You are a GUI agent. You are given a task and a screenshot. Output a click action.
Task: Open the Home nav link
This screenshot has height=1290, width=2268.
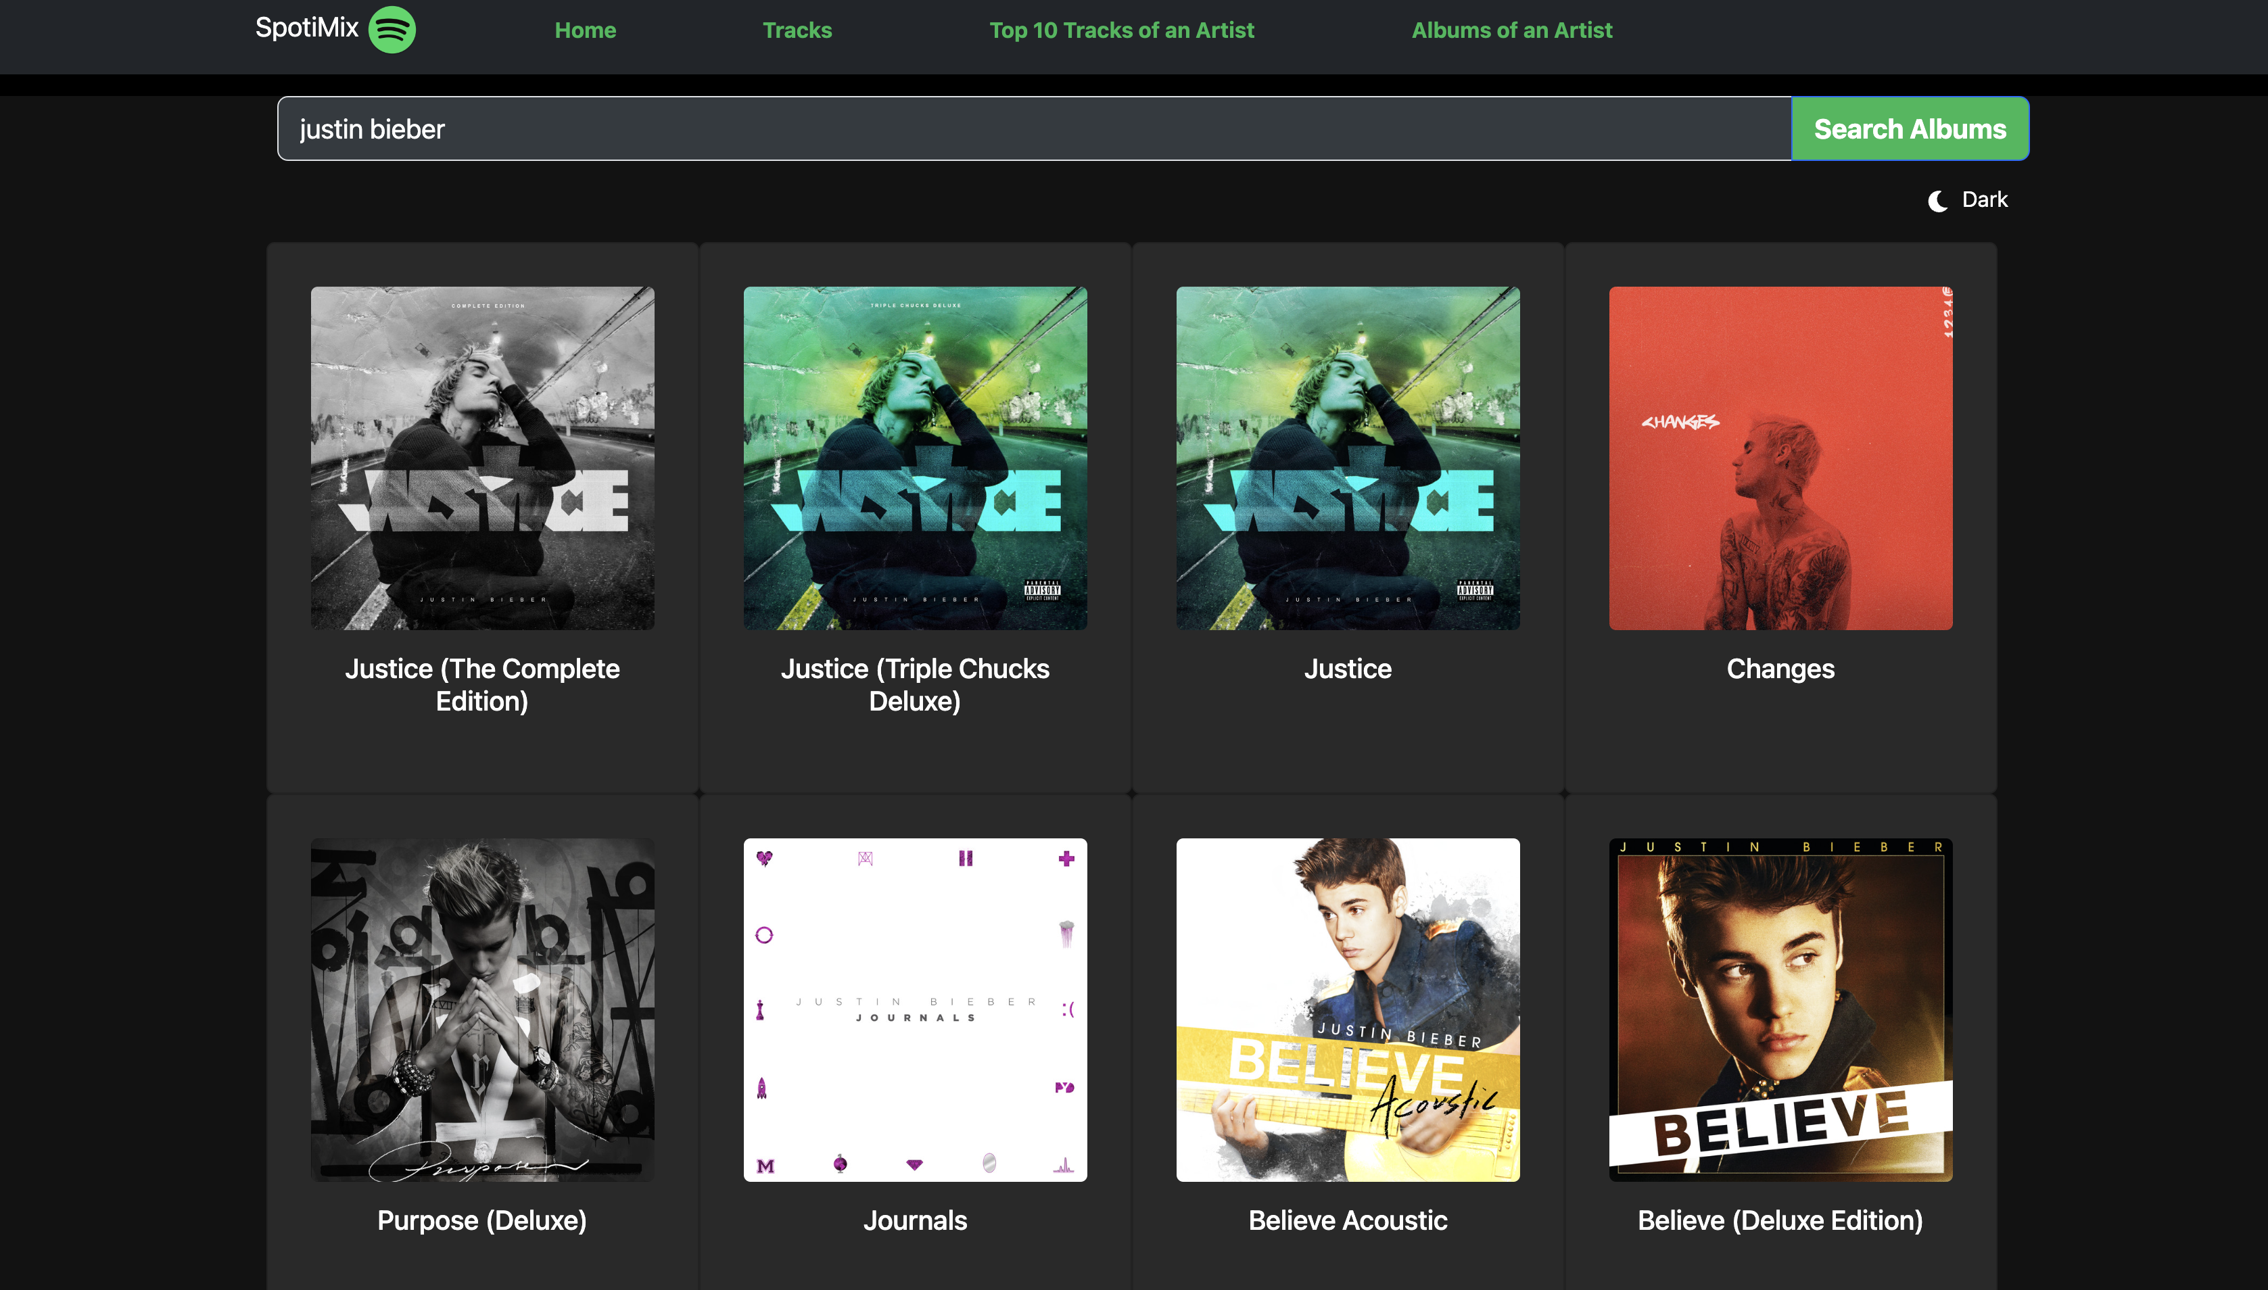tap(585, 30)
